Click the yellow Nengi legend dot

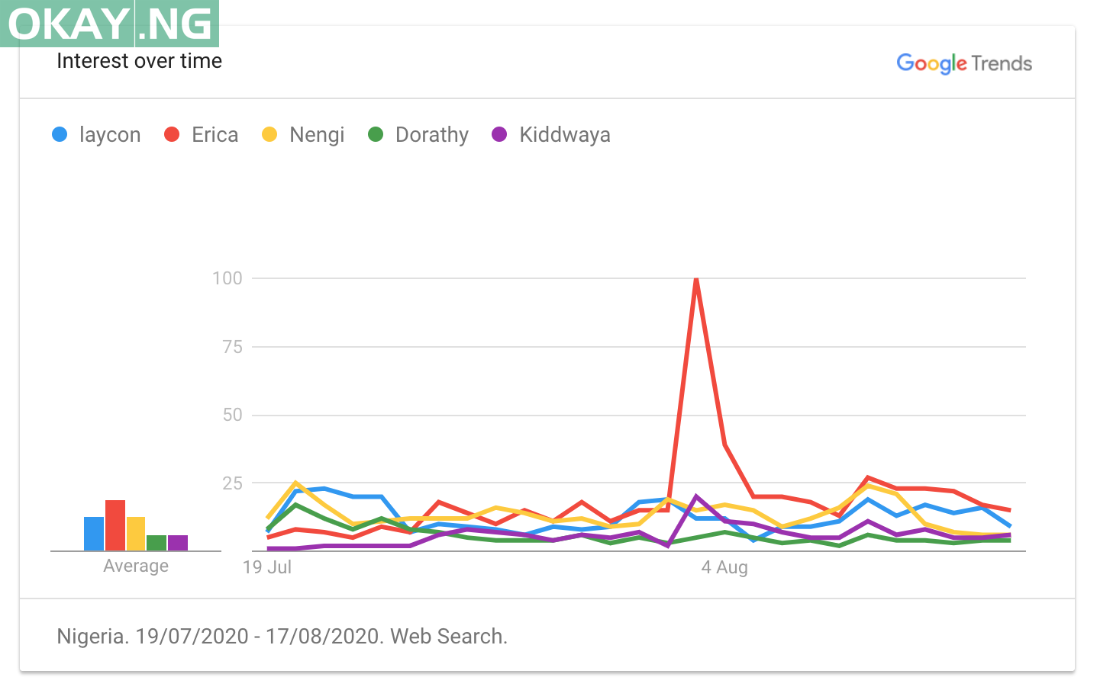[x=269, y=135]
